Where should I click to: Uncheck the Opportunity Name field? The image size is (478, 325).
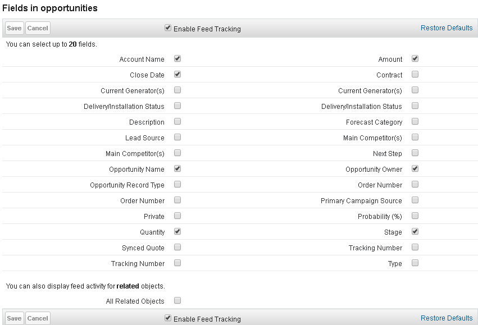177,168
